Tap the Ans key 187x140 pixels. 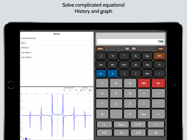click(x=144, y=114)
